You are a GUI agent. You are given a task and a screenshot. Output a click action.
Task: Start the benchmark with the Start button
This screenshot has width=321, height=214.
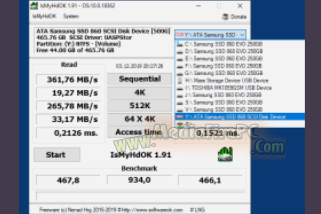click(57, 155)
